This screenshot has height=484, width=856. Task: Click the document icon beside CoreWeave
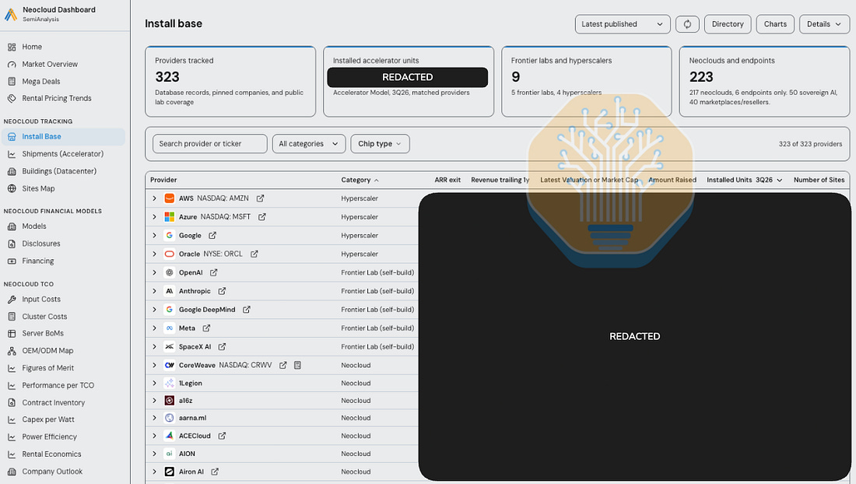(x=297, y=365)
